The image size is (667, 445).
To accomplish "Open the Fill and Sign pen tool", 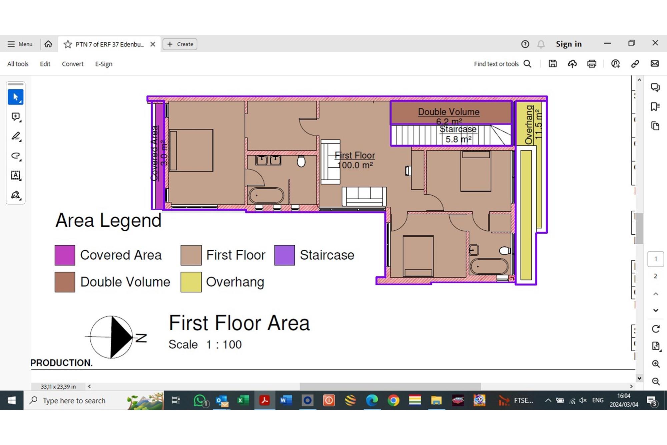I will [15, 195].
